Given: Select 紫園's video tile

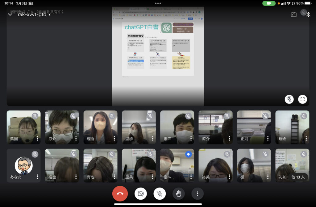Looking at the screenshot, I should click(x=23, y=127).
